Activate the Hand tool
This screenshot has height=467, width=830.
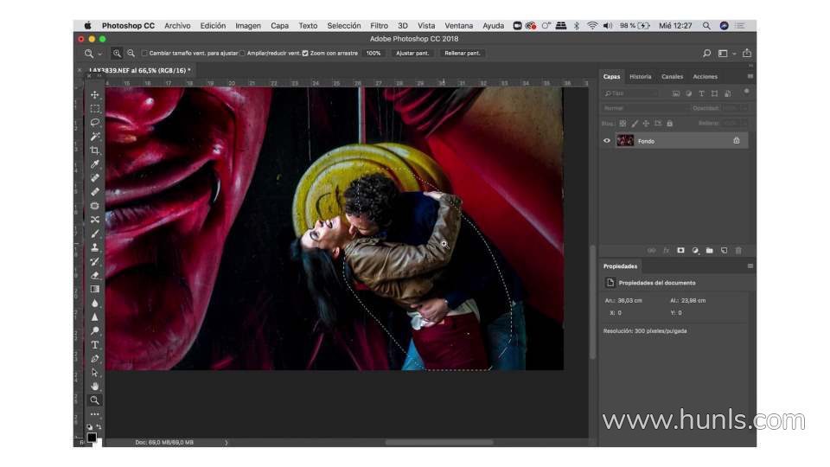[x=95, y=387]
